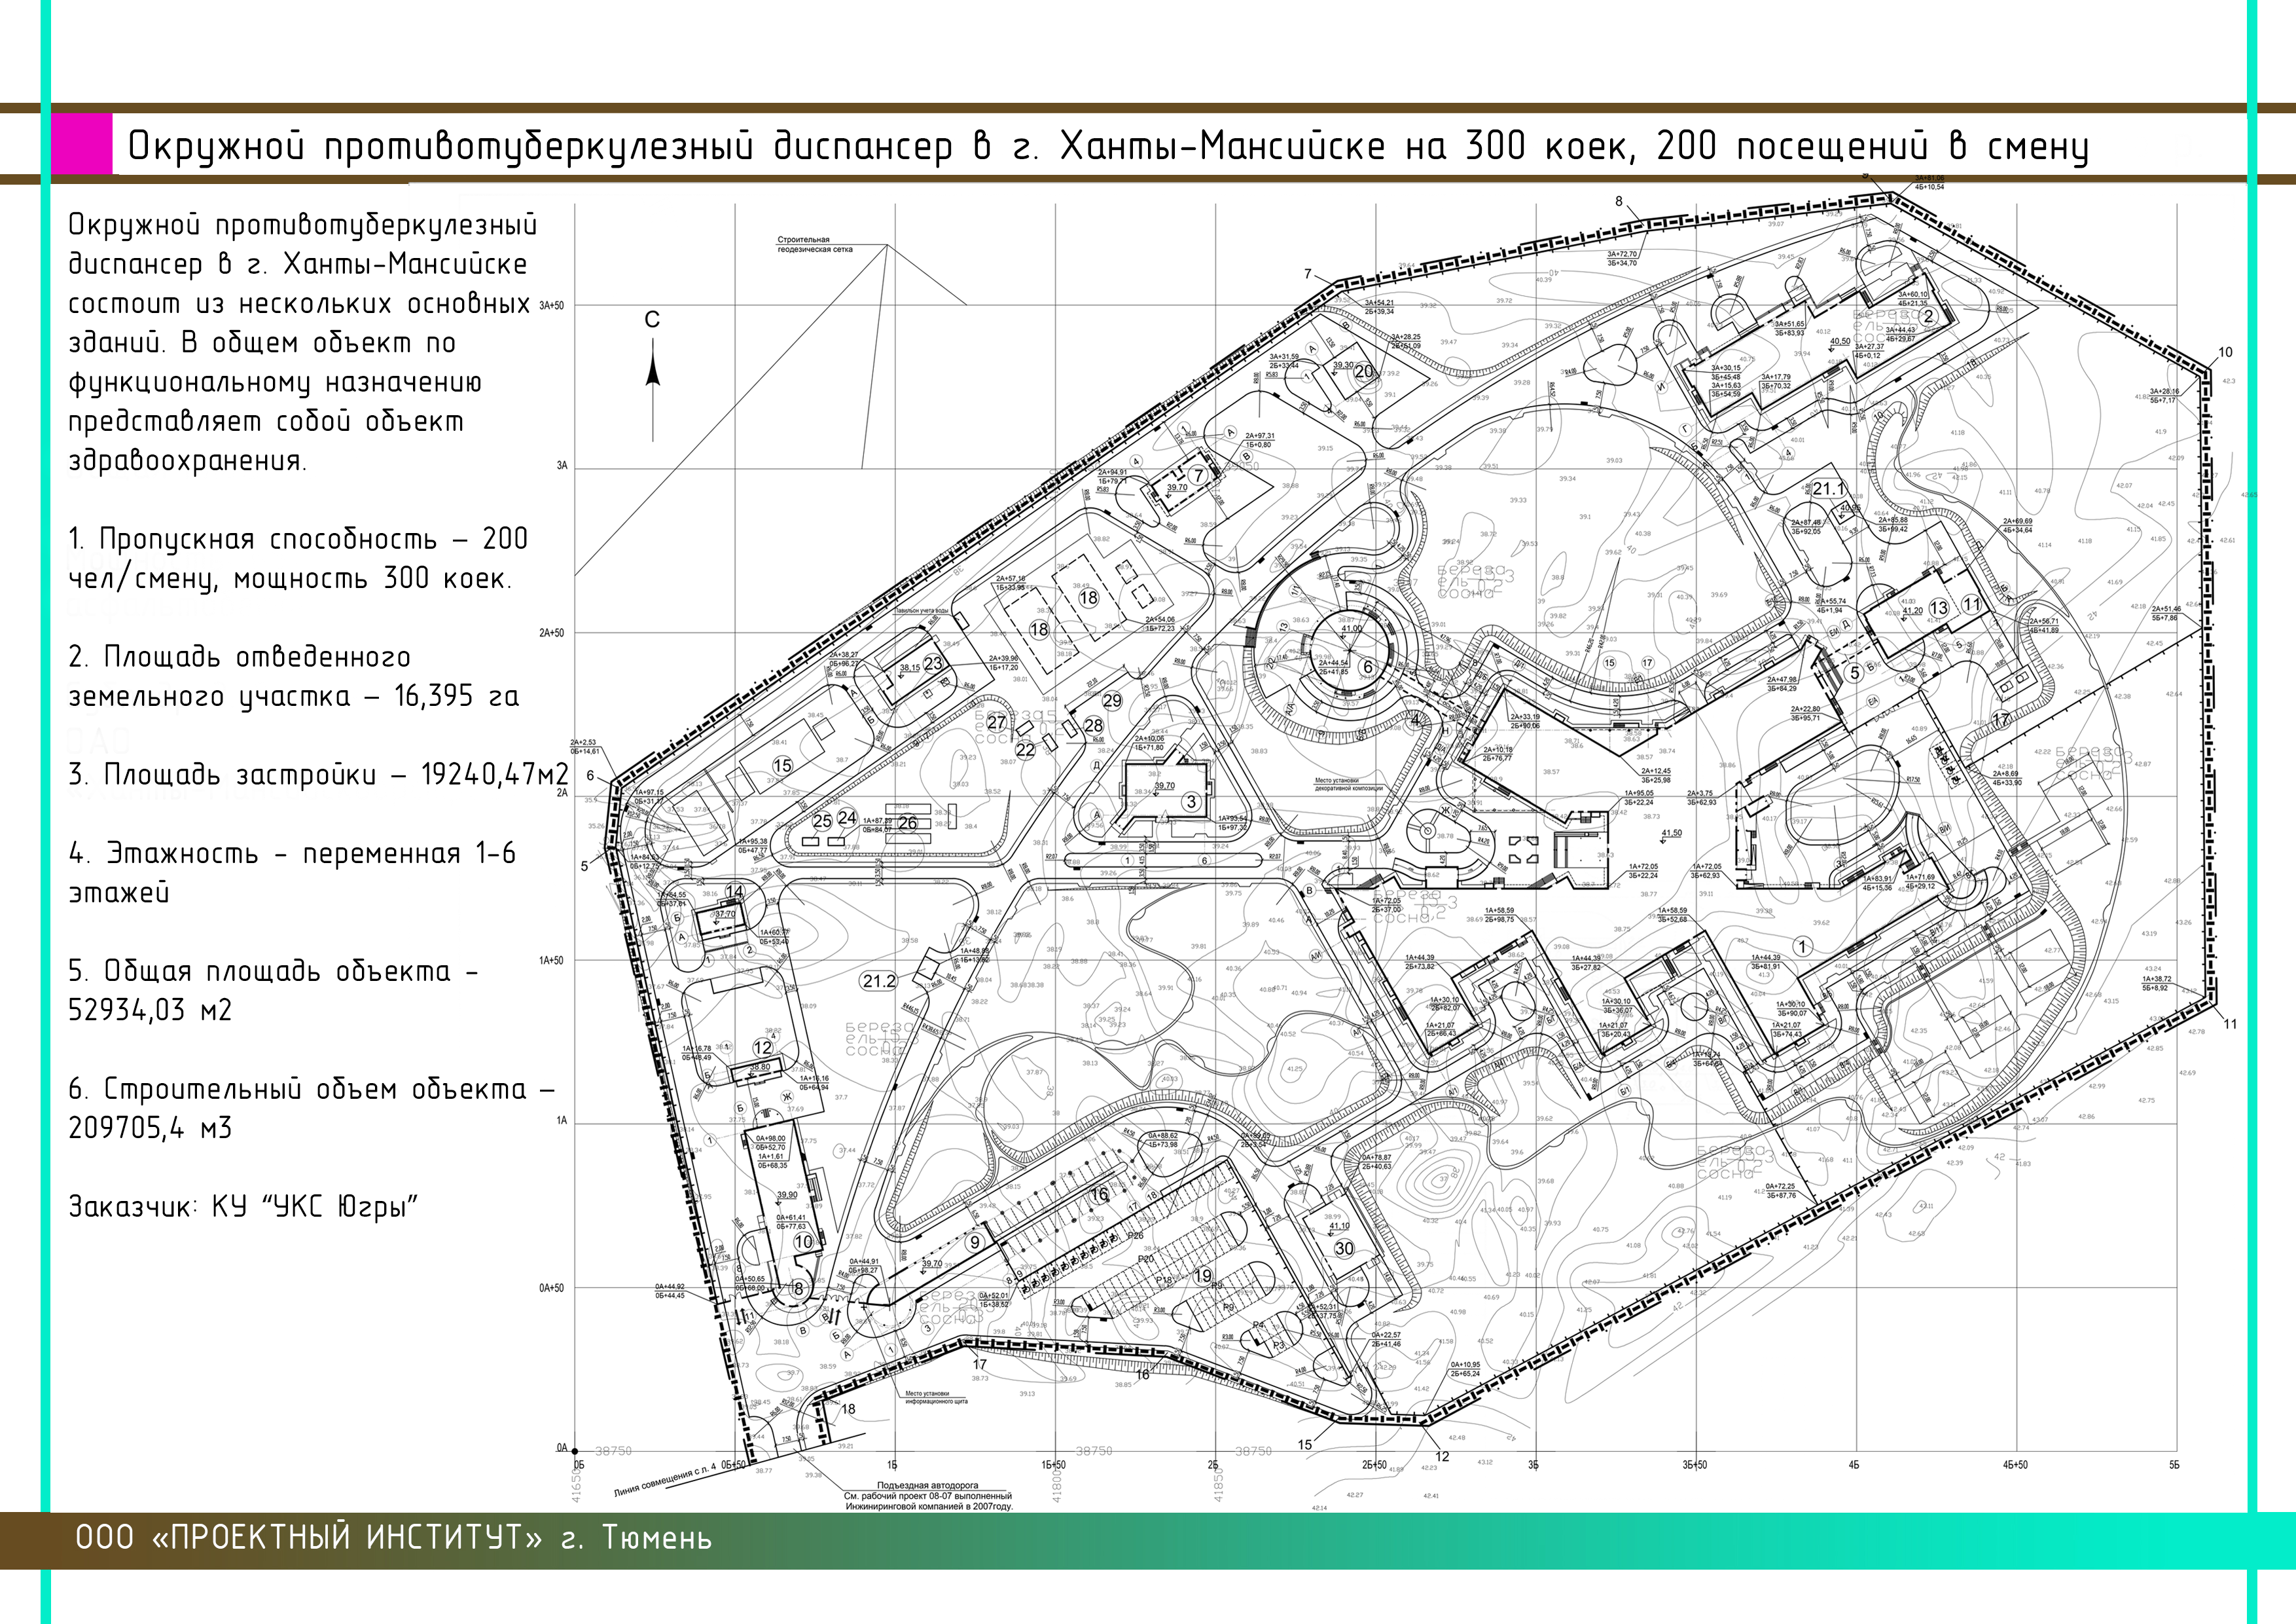
Task: Click boundary point 10 at the northeast corner
Action: point(2225,352)
